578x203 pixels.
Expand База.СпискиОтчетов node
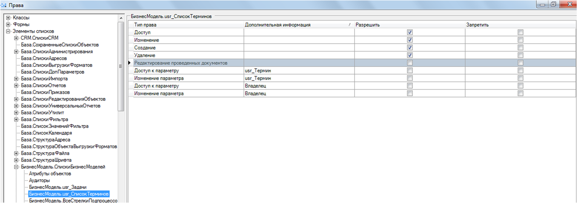pos(16,86)
